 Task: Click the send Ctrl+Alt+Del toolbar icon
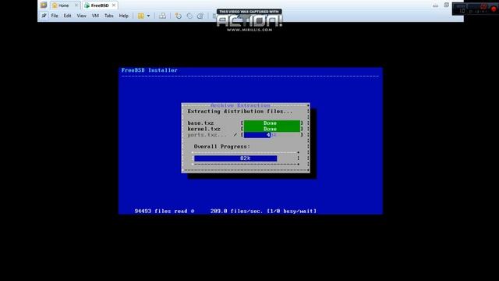click(162, 16)
